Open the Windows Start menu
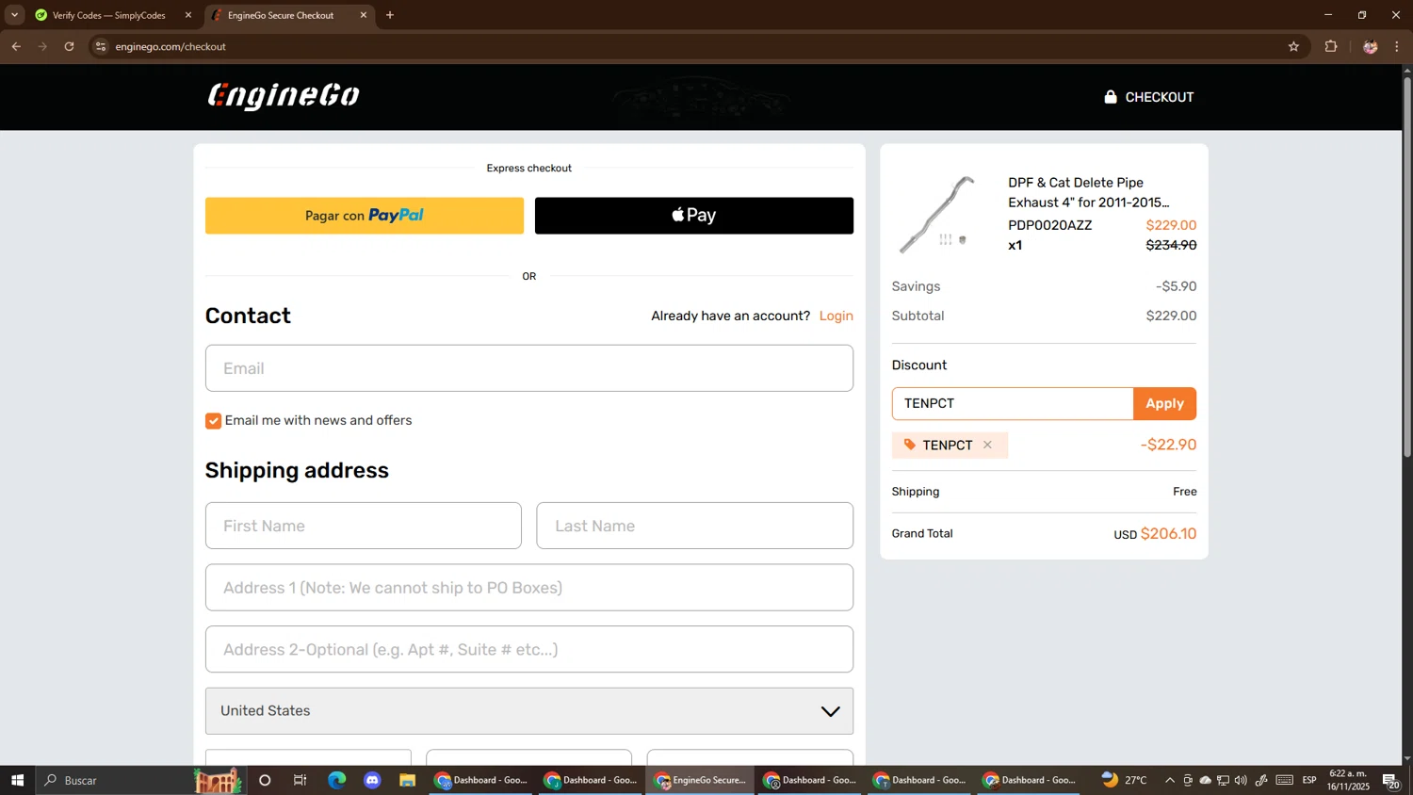Image resolution: width=1413 pixels, height=795 pixels. coord(17,780)
